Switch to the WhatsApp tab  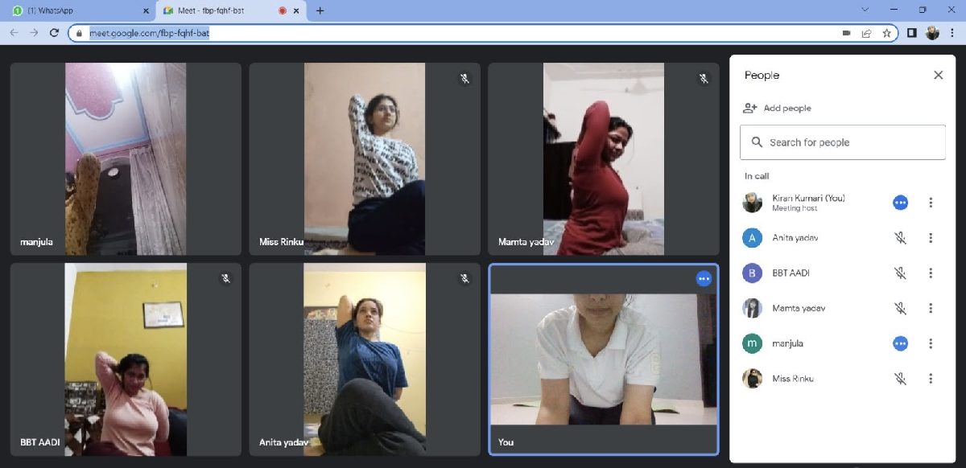click(78, 10)
